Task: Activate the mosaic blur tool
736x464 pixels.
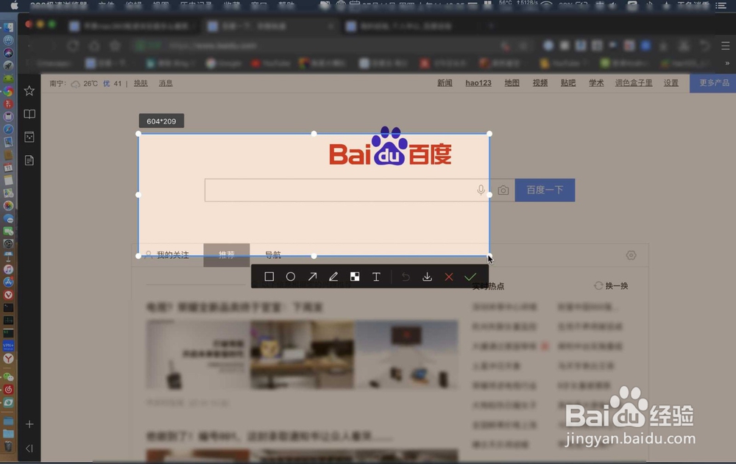Action: (x=355, y=277)
